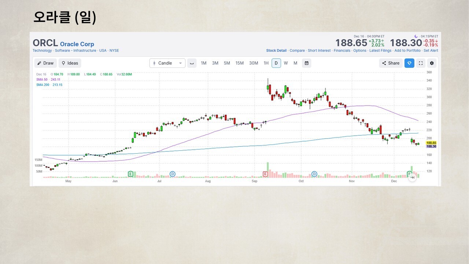
Task: Click the October dividend D marker
Action: (x=314, y=174)
